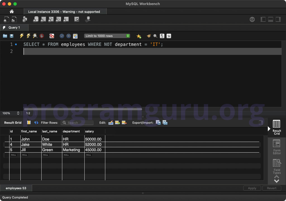Beautify the query with broom icon
286x201 pixels.
[x=149, y=36]
